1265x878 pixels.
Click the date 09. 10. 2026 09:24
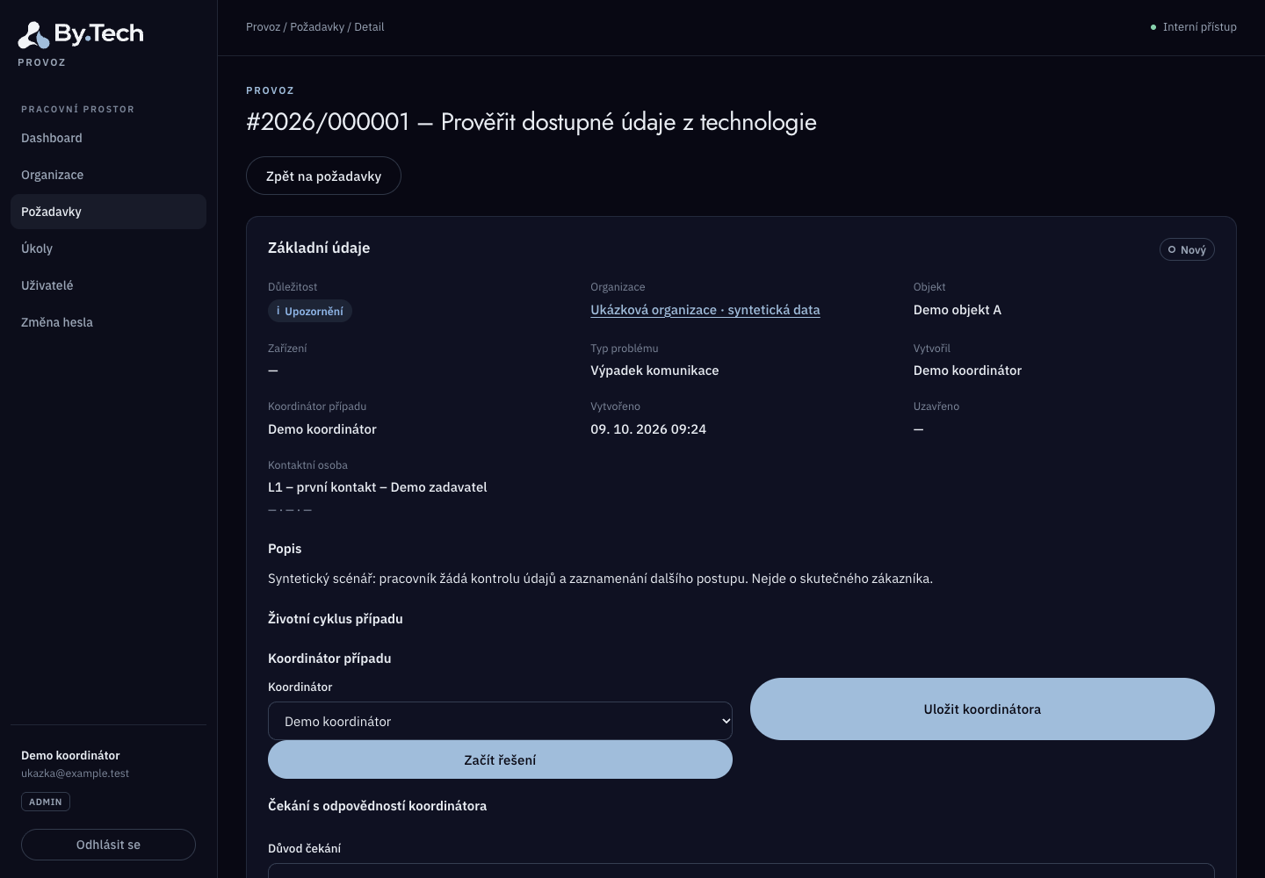pos(648,429)
